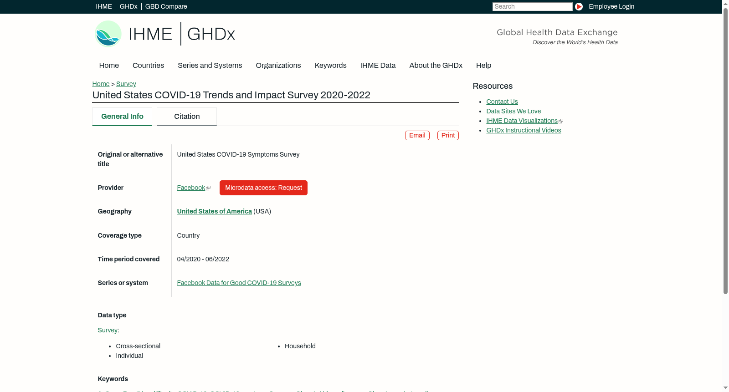Image resolution: width=729 pixels, height=392 pixels.
Task: Open Employee Login
Action: [611, 6]
